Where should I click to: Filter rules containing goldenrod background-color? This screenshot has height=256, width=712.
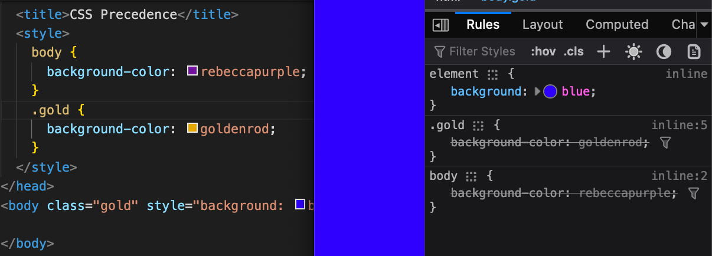tap(665, 142)
